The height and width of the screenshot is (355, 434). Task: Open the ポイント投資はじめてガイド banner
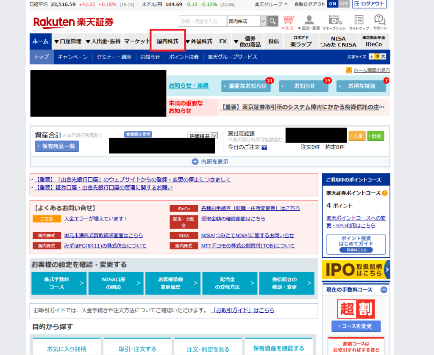coord(356,244)
